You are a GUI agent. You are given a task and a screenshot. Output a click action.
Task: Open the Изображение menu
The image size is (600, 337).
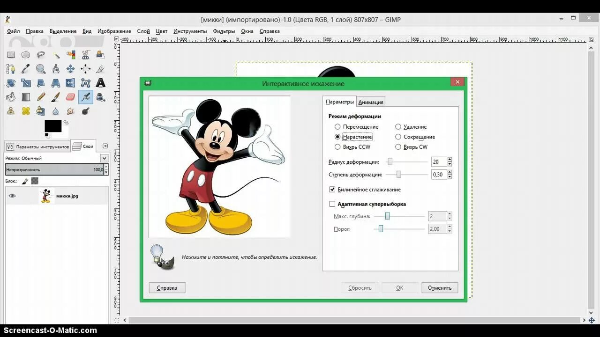tap(114, 31)
